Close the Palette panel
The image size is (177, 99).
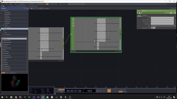pyautogui.click(x=27, y=9)
